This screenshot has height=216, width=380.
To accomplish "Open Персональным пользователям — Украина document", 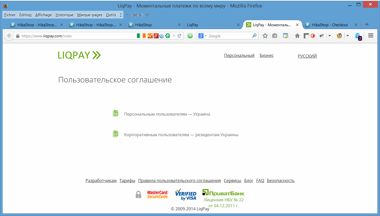I will [167, 114].
